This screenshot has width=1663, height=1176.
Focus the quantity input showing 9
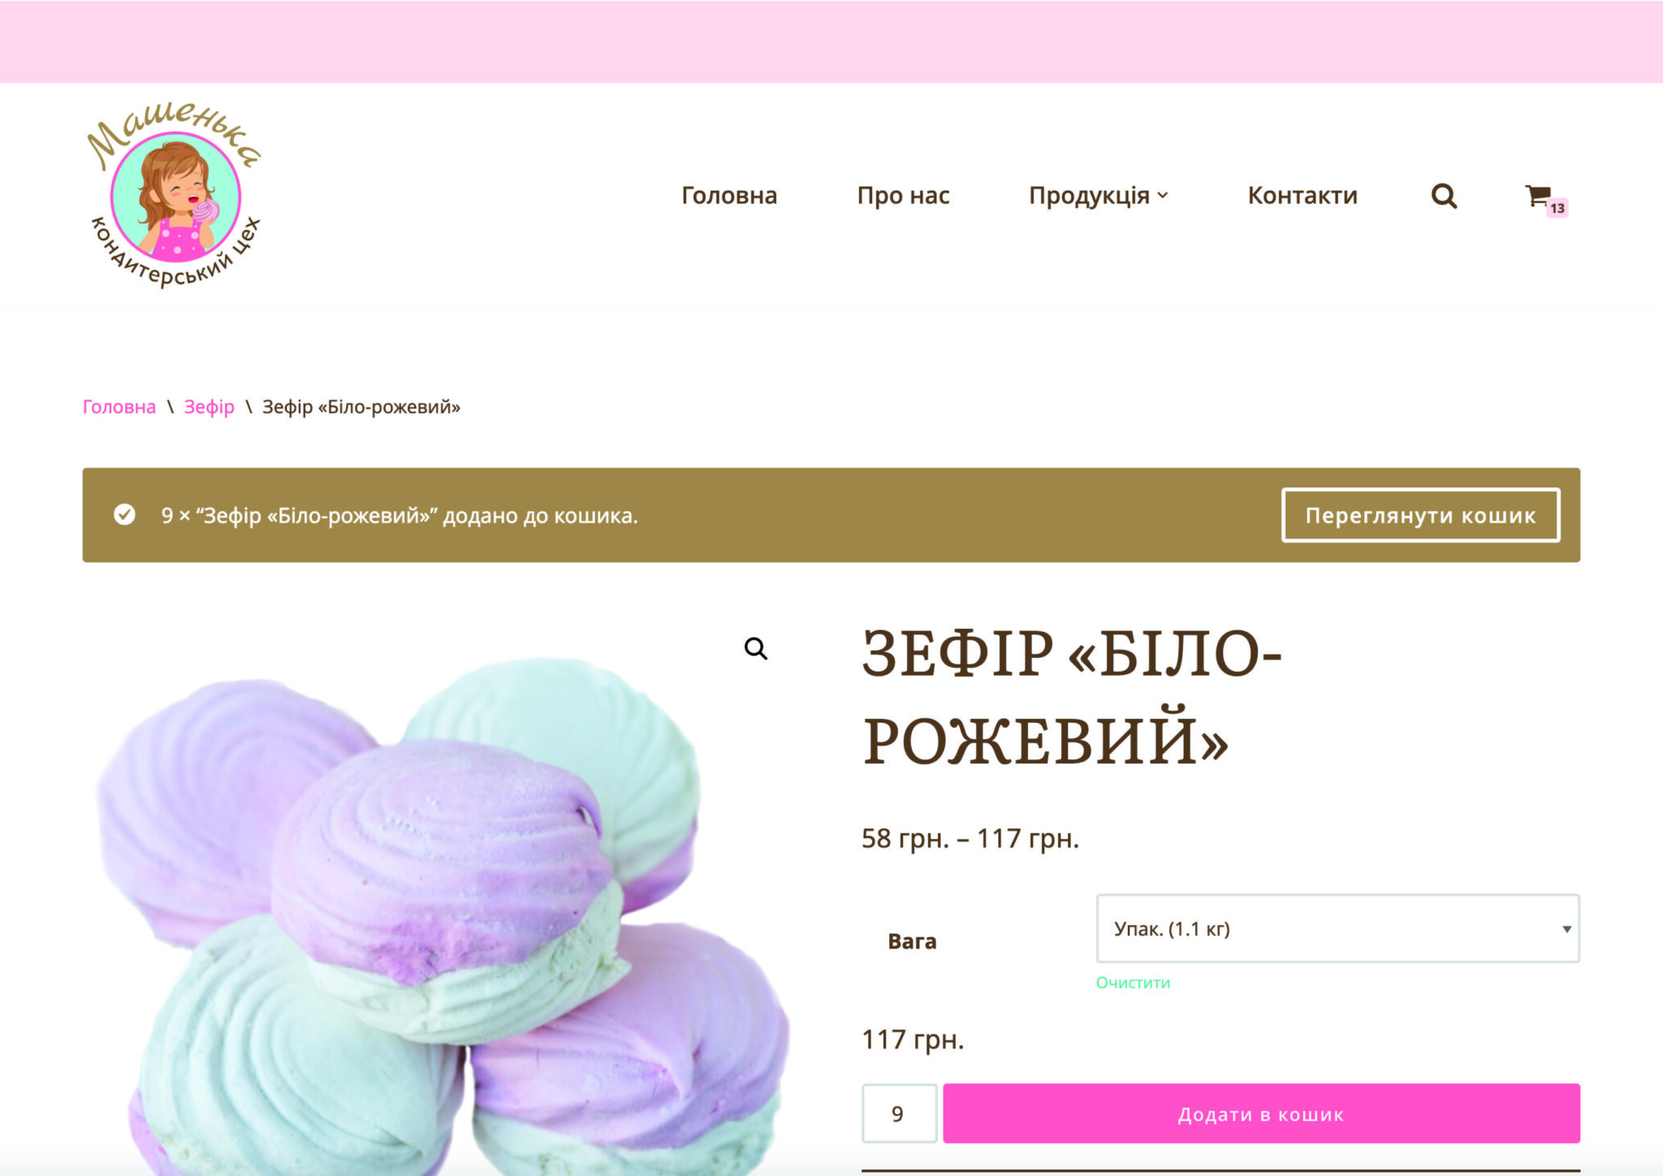click(x=899, y=1113)
